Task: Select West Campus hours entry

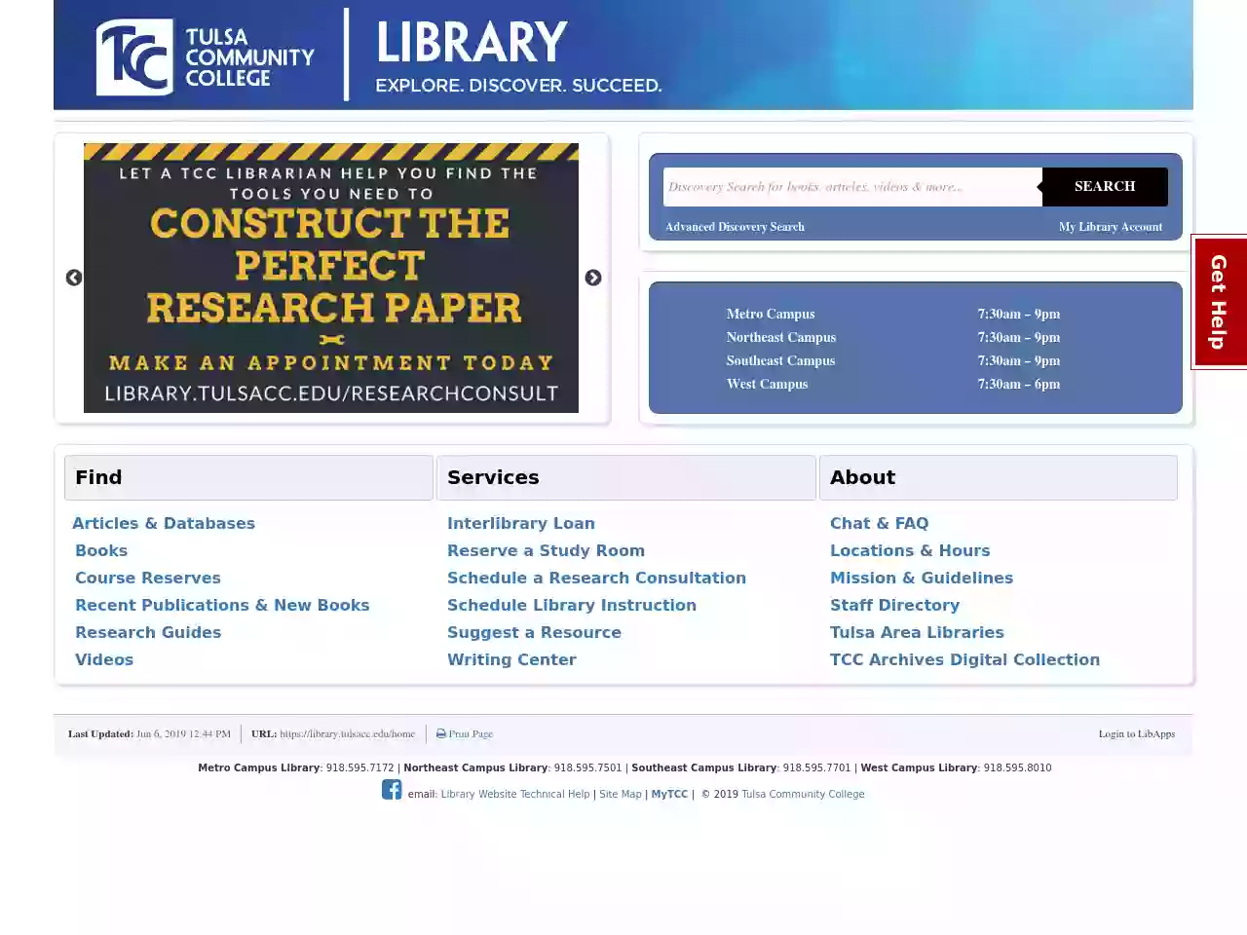Action: click(767, 384)
